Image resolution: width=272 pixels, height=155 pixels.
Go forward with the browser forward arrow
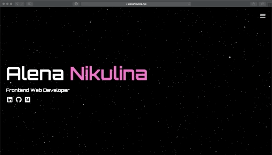pos(22,4)
